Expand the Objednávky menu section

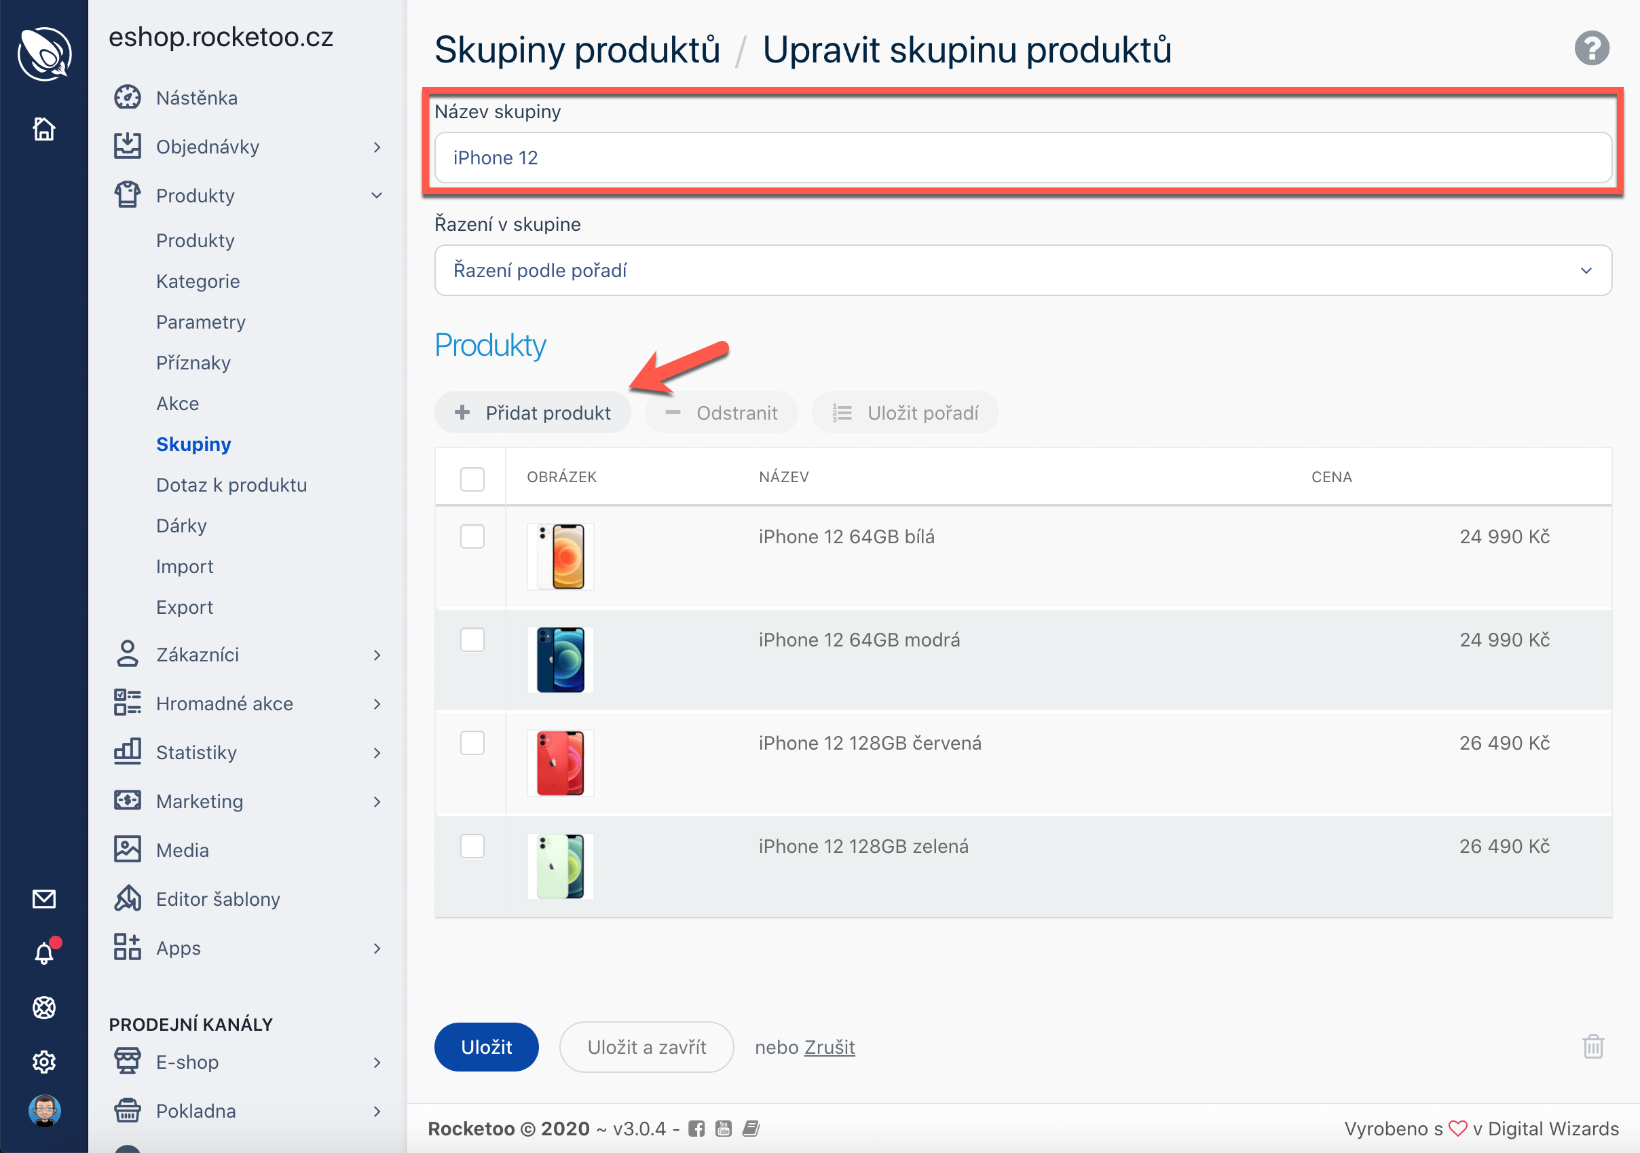pyautogui.click(x=207, y=147)
